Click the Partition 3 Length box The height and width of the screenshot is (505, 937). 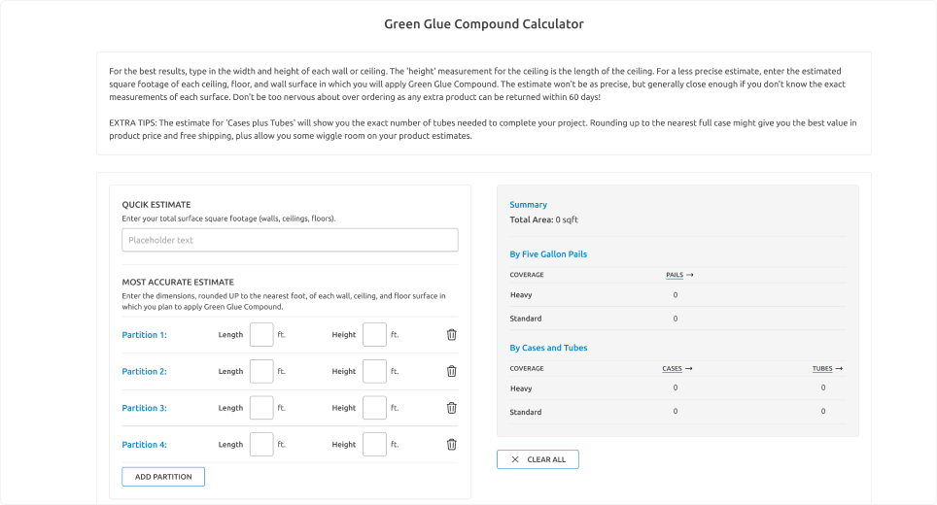click(261, 408)
